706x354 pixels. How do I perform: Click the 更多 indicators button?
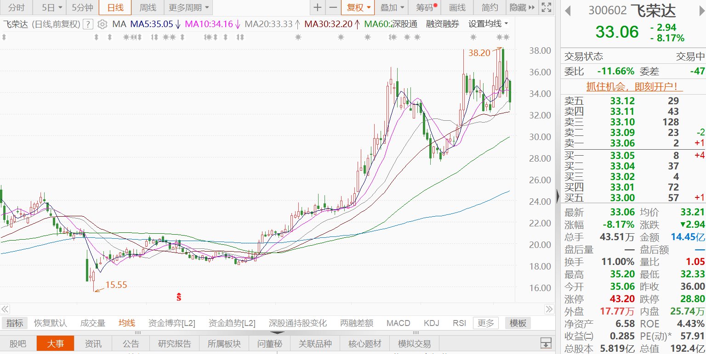[x=485, y=323]
